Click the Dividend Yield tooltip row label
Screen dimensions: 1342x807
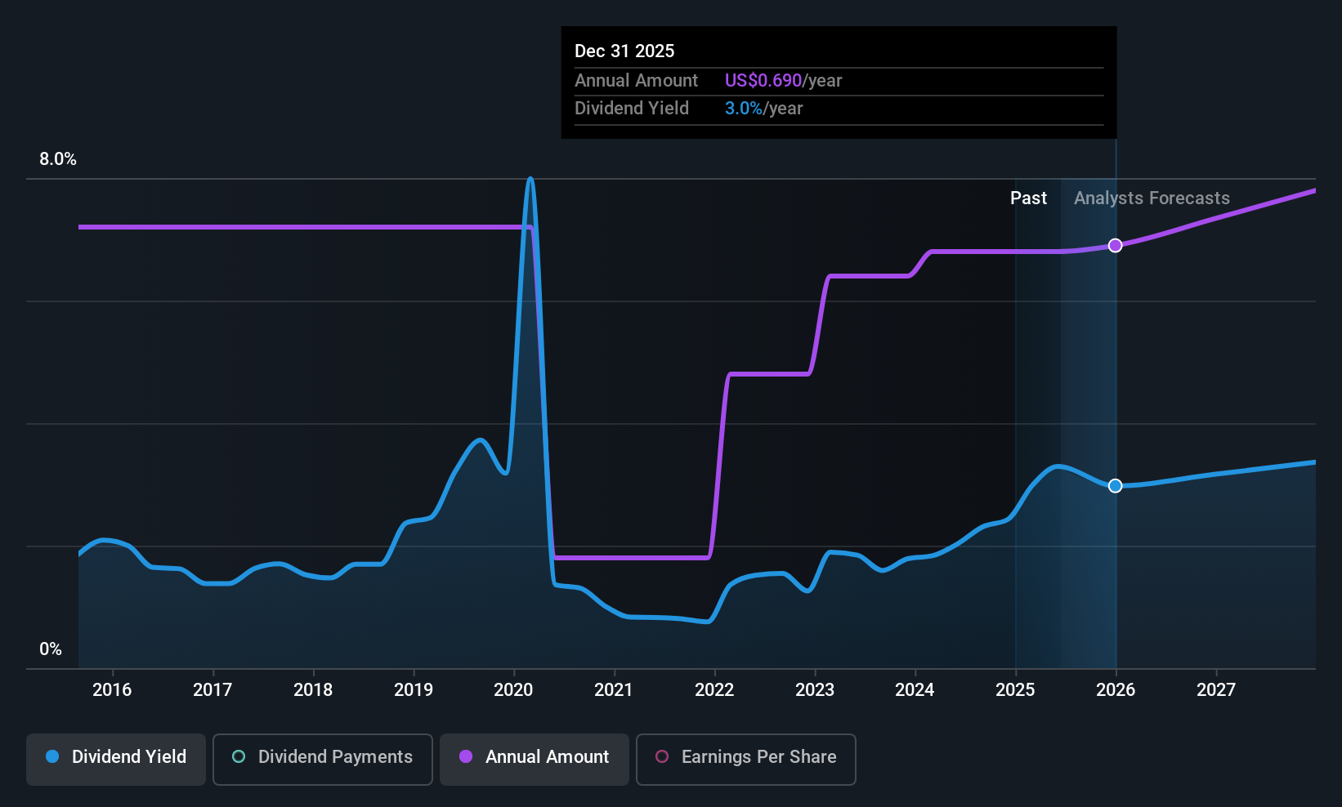pos(632,109)
